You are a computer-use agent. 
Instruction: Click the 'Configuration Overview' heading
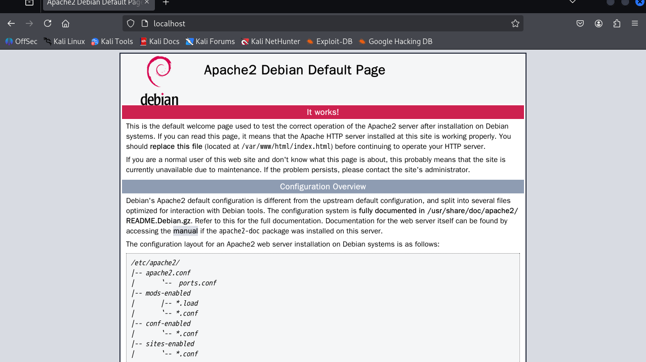[x=323, y=187]
